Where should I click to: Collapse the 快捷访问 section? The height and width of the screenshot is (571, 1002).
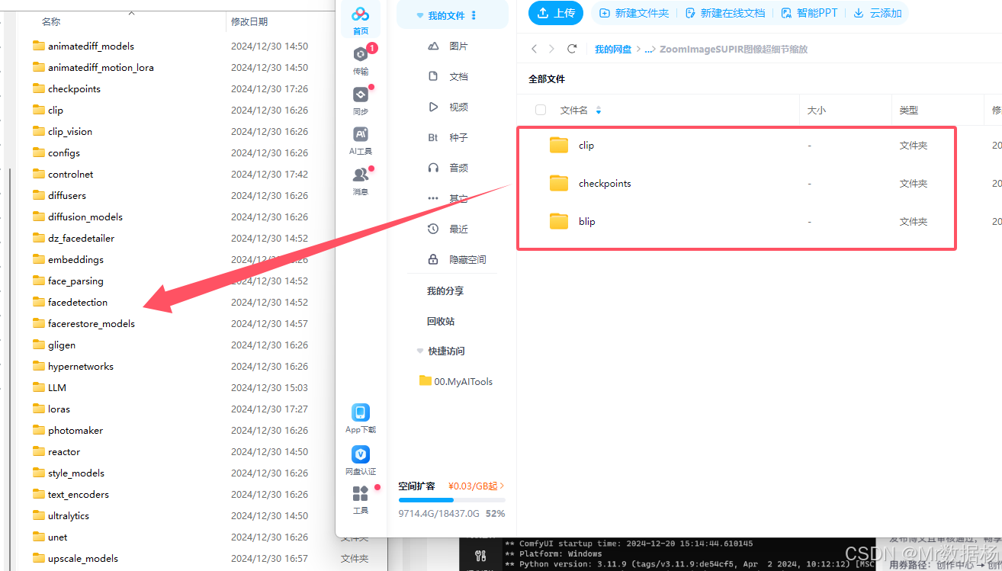point(420,351)
